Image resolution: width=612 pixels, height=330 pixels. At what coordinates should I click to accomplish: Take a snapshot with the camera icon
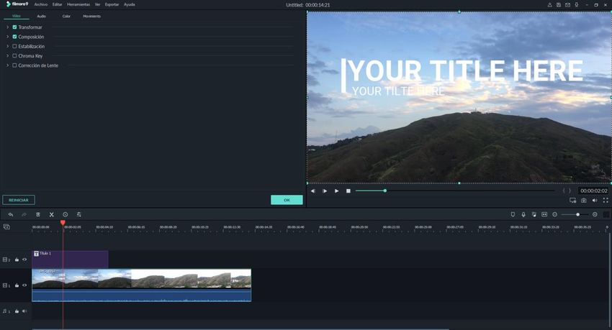pos(584,201)
